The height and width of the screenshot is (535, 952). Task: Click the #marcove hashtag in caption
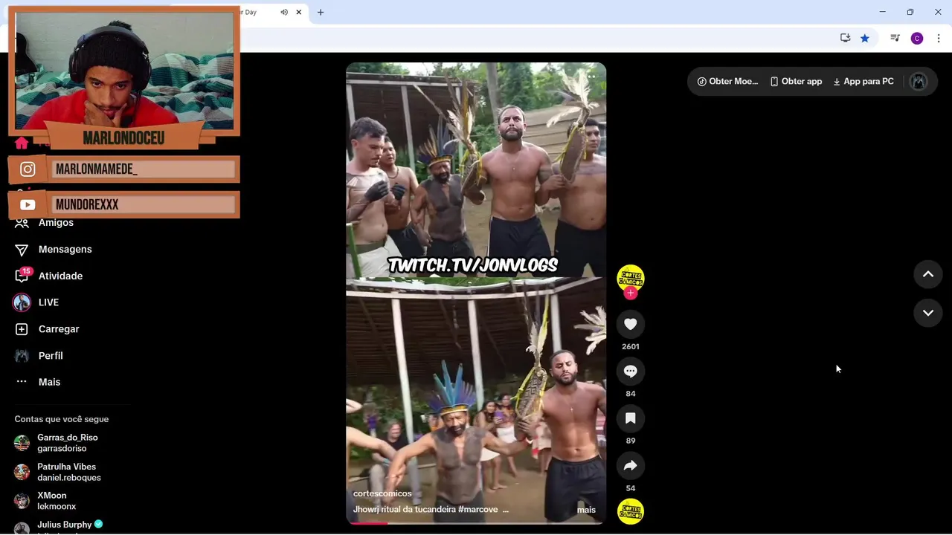[477, 510]
